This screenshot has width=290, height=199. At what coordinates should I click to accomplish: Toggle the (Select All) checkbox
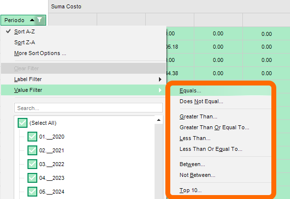click(x=23, y=123)
